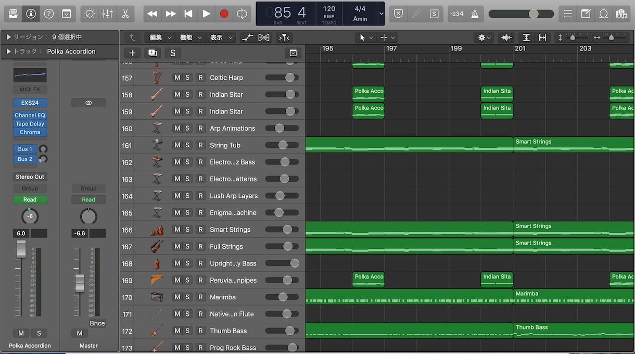This screenshot has width=635, height=354.
Task: Go to beginning of project
Action: click(x=188, y=14)
